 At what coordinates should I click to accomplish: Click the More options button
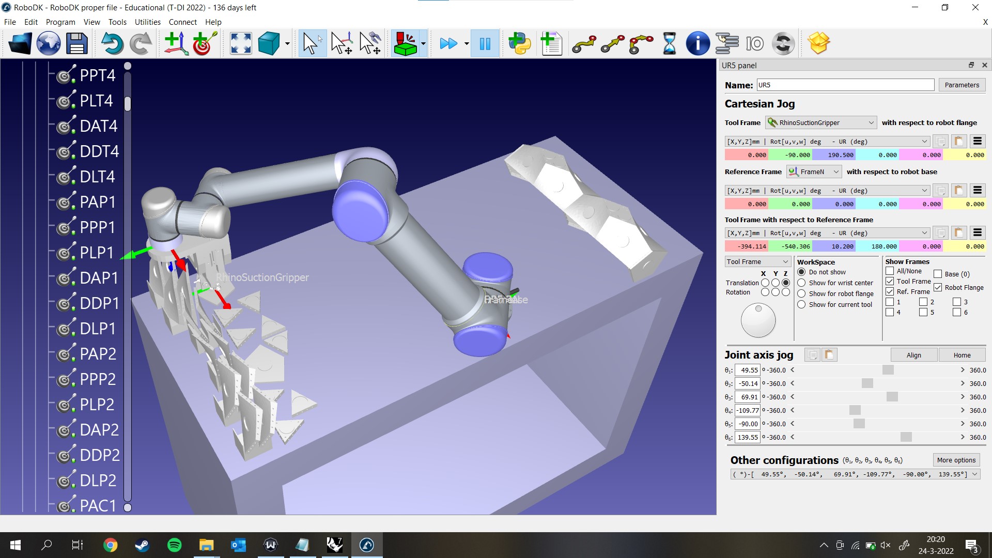point(956,460)
